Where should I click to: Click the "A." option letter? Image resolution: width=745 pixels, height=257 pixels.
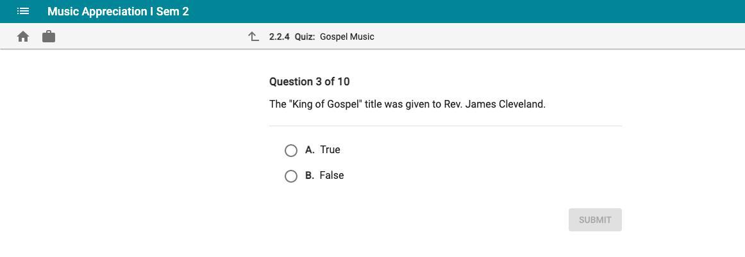coord(310,150)
